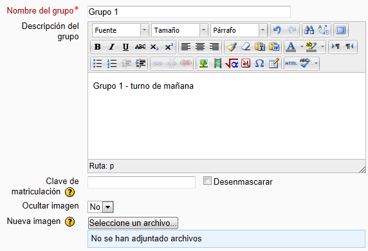Viewport: 368px width, 251px height.
Task: Insert numbered list
Action: 112,64
